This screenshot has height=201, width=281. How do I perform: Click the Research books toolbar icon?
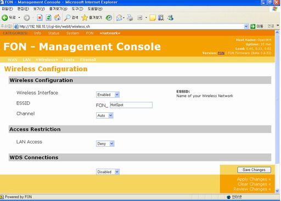pos(161,18)
